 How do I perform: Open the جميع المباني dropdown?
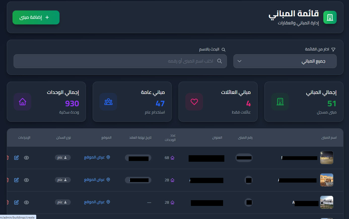pos(285,61)
